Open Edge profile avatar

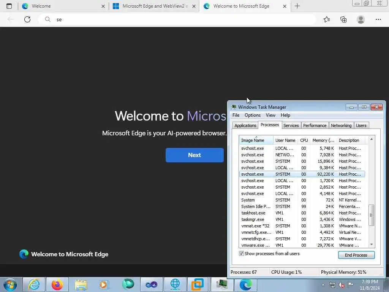click(361, 19)
